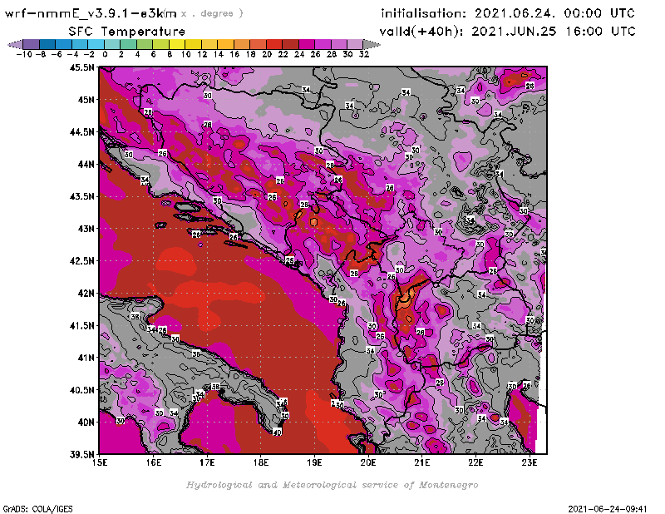Click the '2021-06-24-09:41' timestamp
This screenshot has width=665, height=514.
(608, 509)
